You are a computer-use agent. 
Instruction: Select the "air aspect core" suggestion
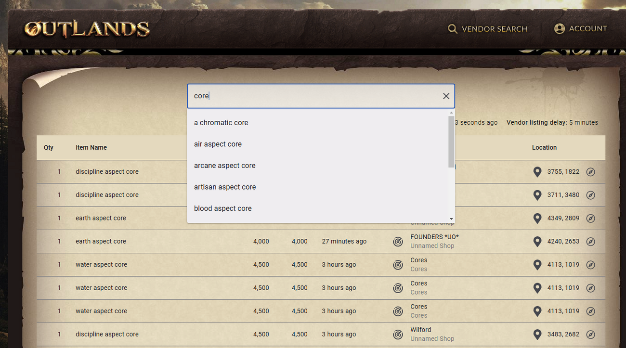coord(218,144)
